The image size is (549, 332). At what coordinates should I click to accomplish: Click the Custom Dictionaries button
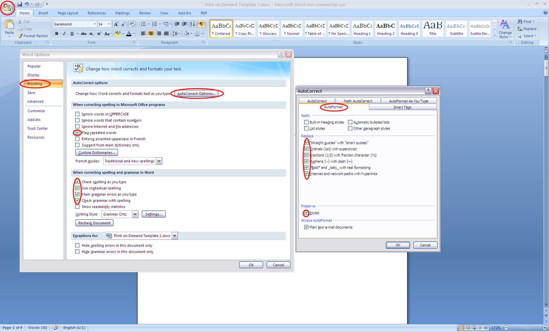click(x=96, y=152)
